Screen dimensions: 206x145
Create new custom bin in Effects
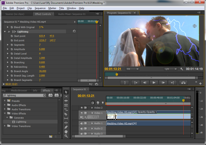pos(51,137)
